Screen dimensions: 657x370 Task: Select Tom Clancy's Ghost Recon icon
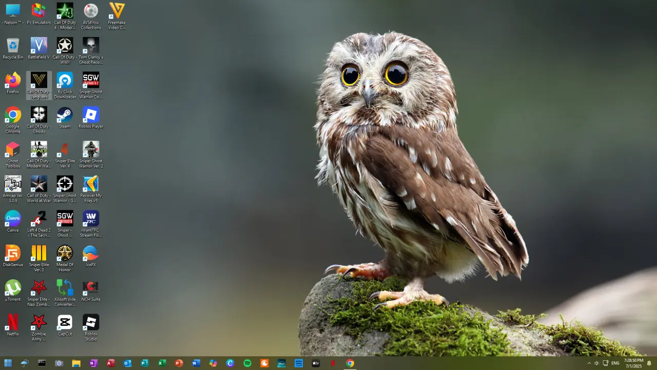[91, 51]
